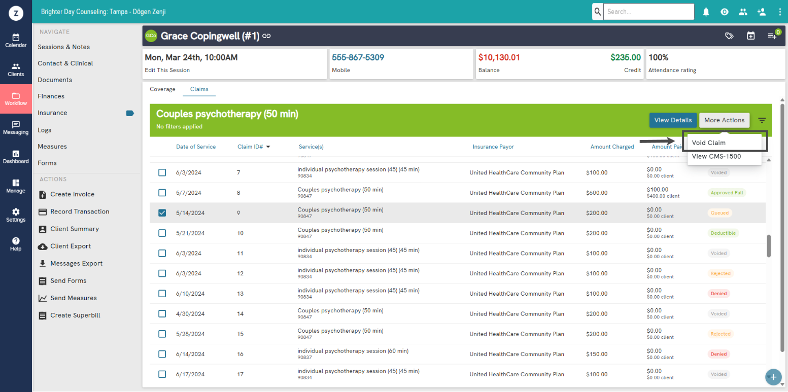The image size is (788, 392).
Task: Open the Calendar sidebar icon
Action: pos(16,41)
